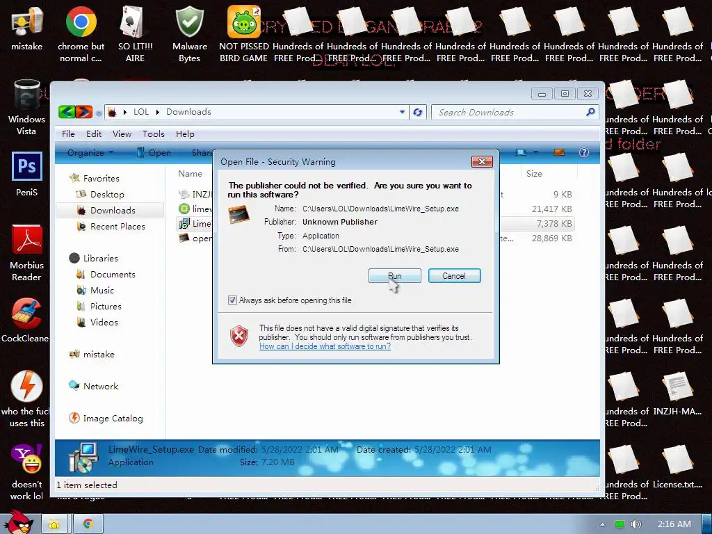Open 'who the fuc uses this' lightning icon

coord(26,398)
